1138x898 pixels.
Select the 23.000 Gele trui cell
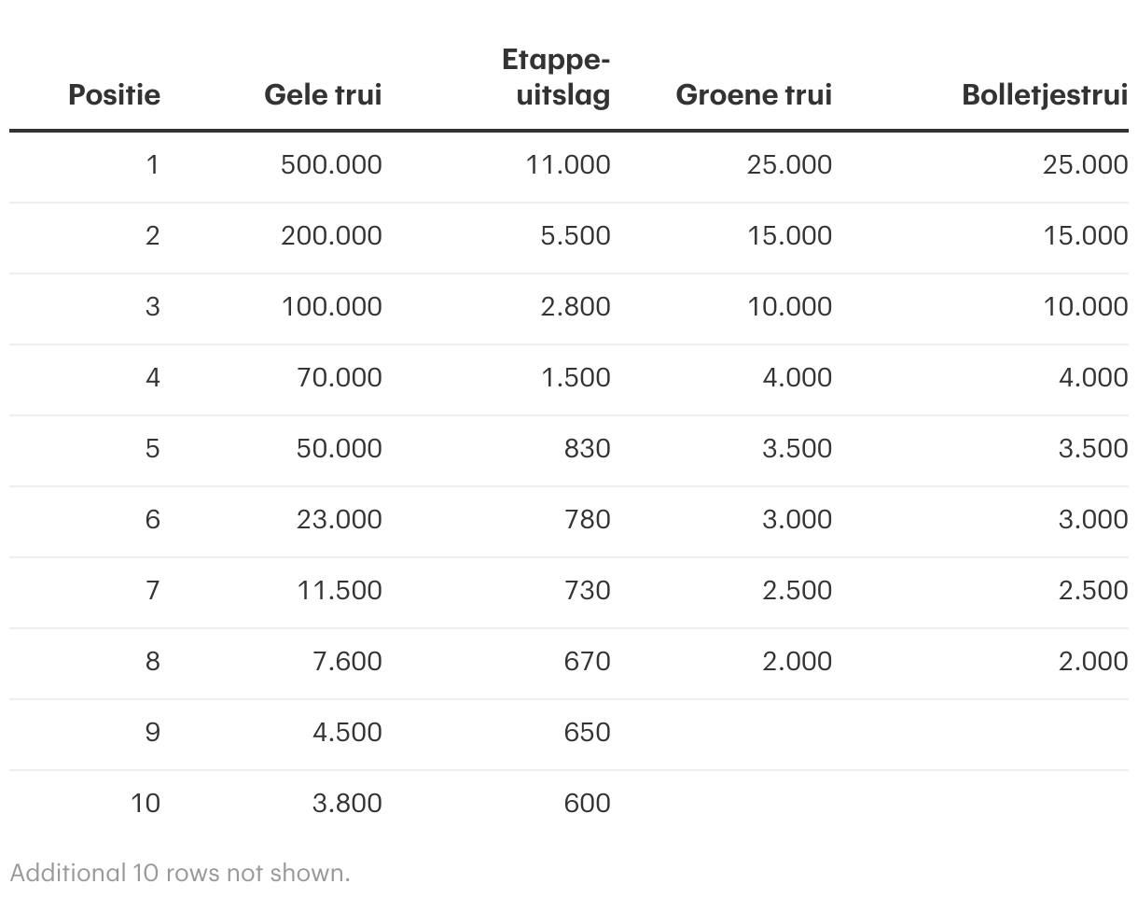click(340, 519)
